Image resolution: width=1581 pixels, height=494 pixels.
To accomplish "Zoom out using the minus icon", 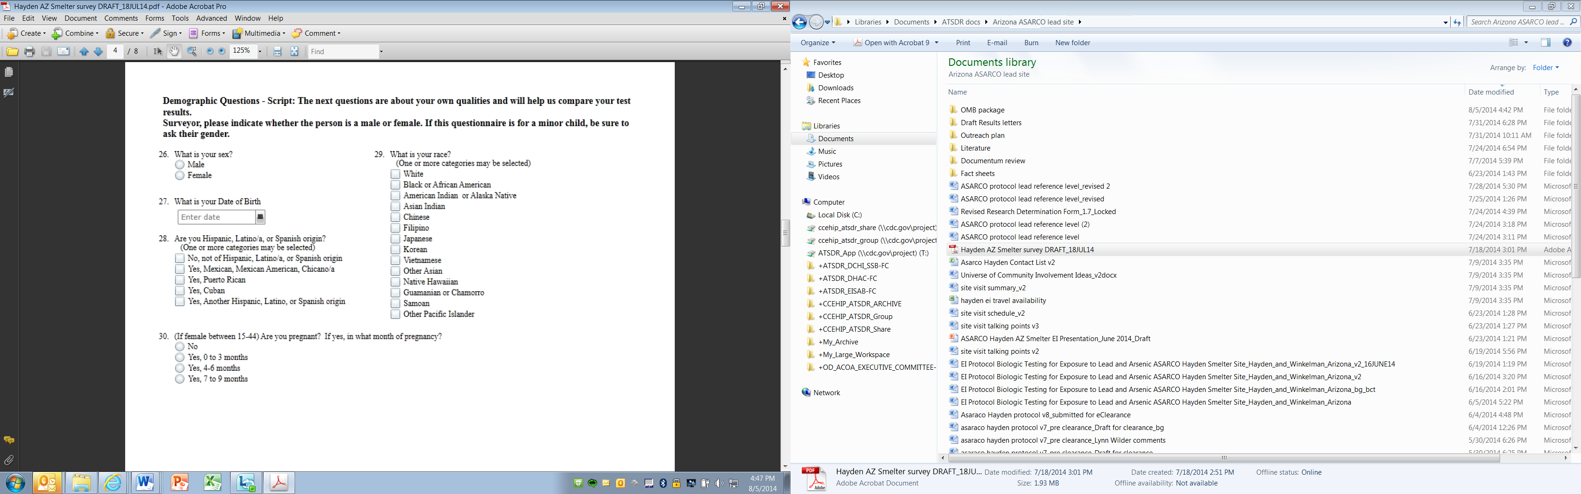I will [x=210, y=52].
